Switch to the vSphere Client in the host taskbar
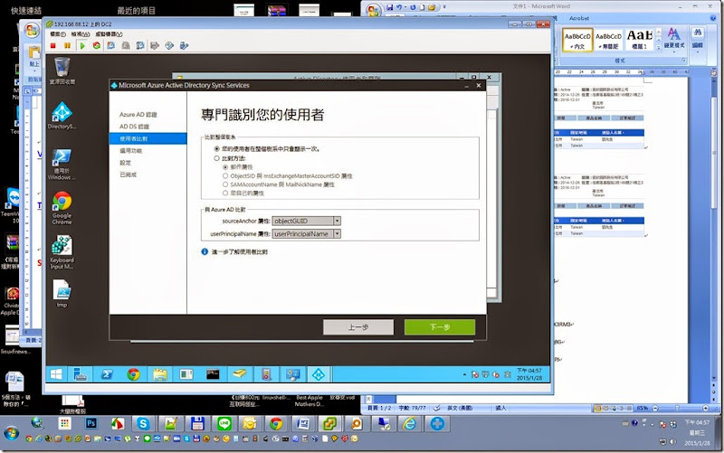 [x=329, y=423]
